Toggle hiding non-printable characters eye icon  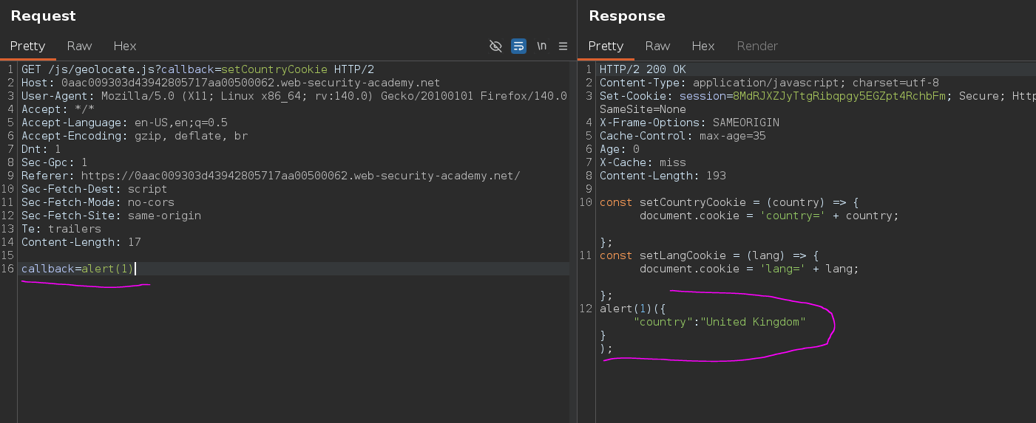click(x=496, y=46)
